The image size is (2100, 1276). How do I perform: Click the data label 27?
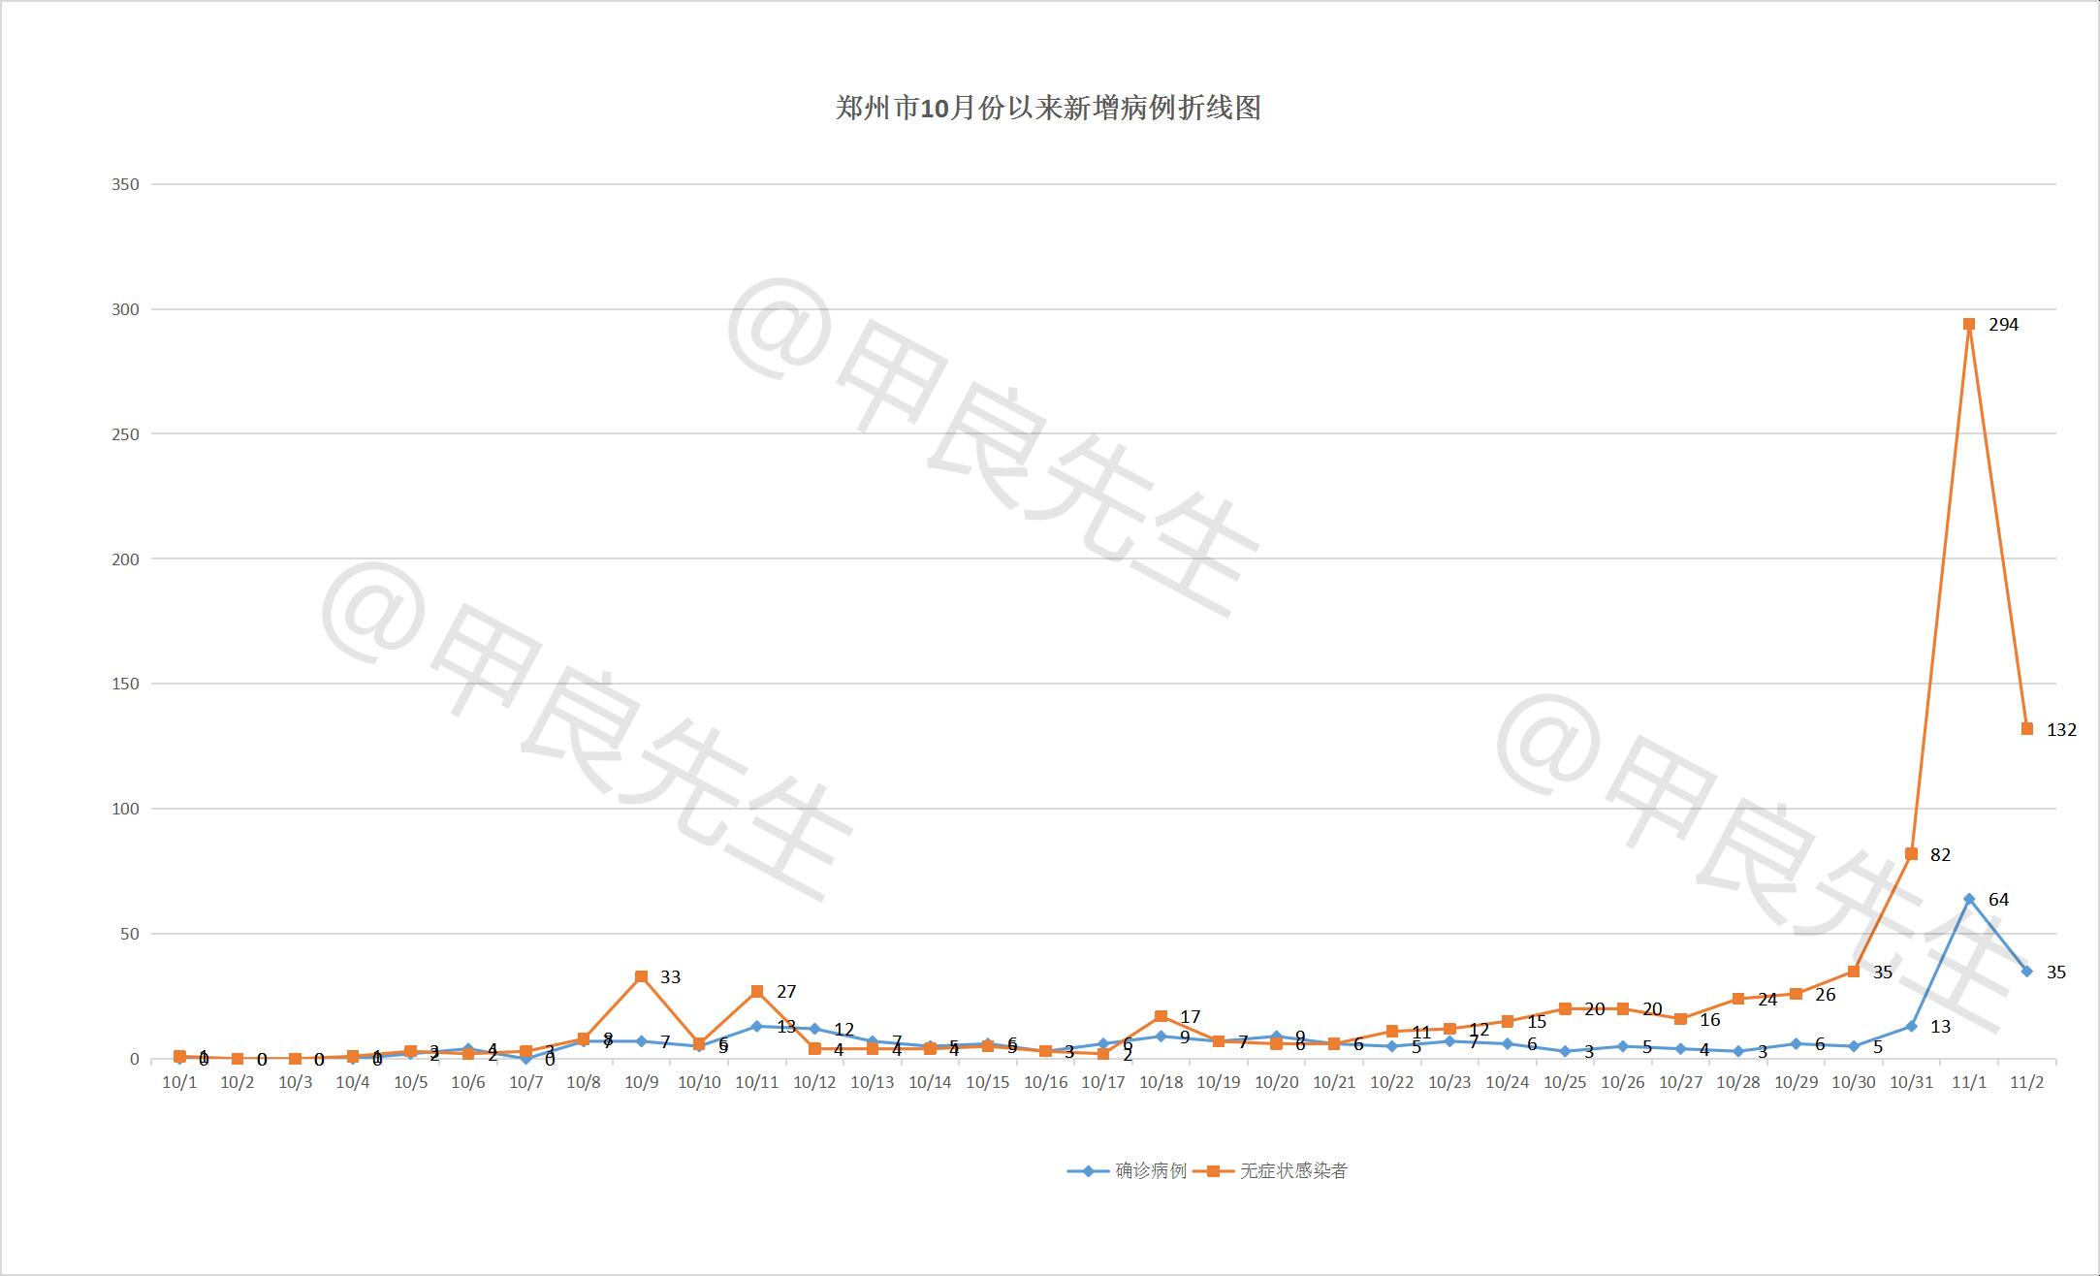pyautogui.click(x=786, y=992)
